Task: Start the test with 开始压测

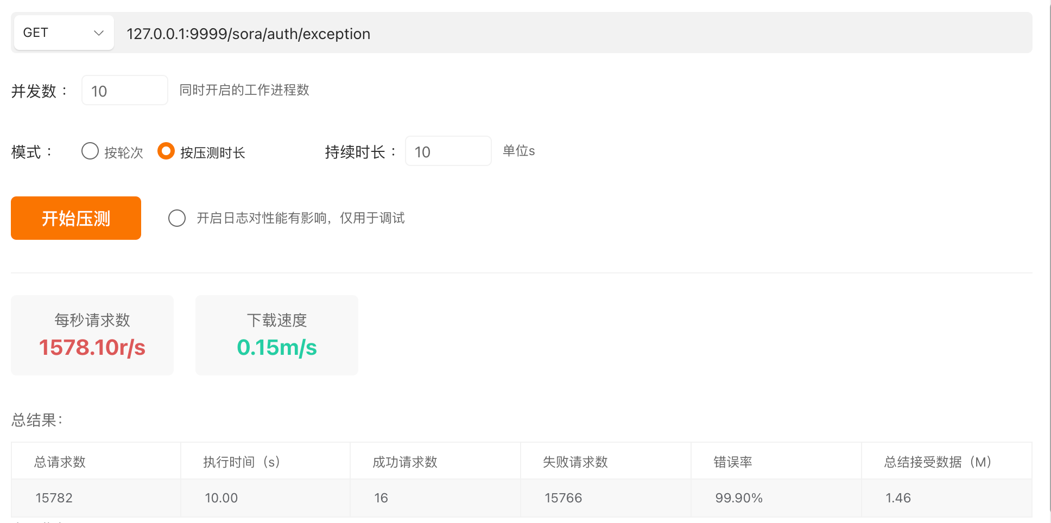Action: (x=76, y=218)
